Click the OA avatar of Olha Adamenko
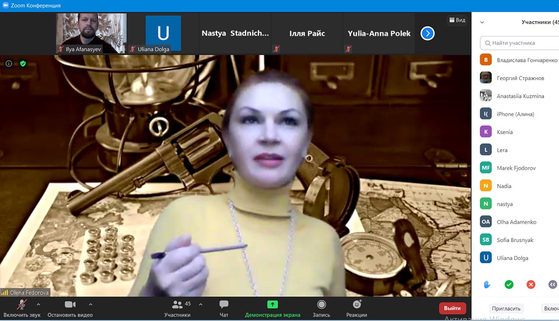 coord(486,222)
